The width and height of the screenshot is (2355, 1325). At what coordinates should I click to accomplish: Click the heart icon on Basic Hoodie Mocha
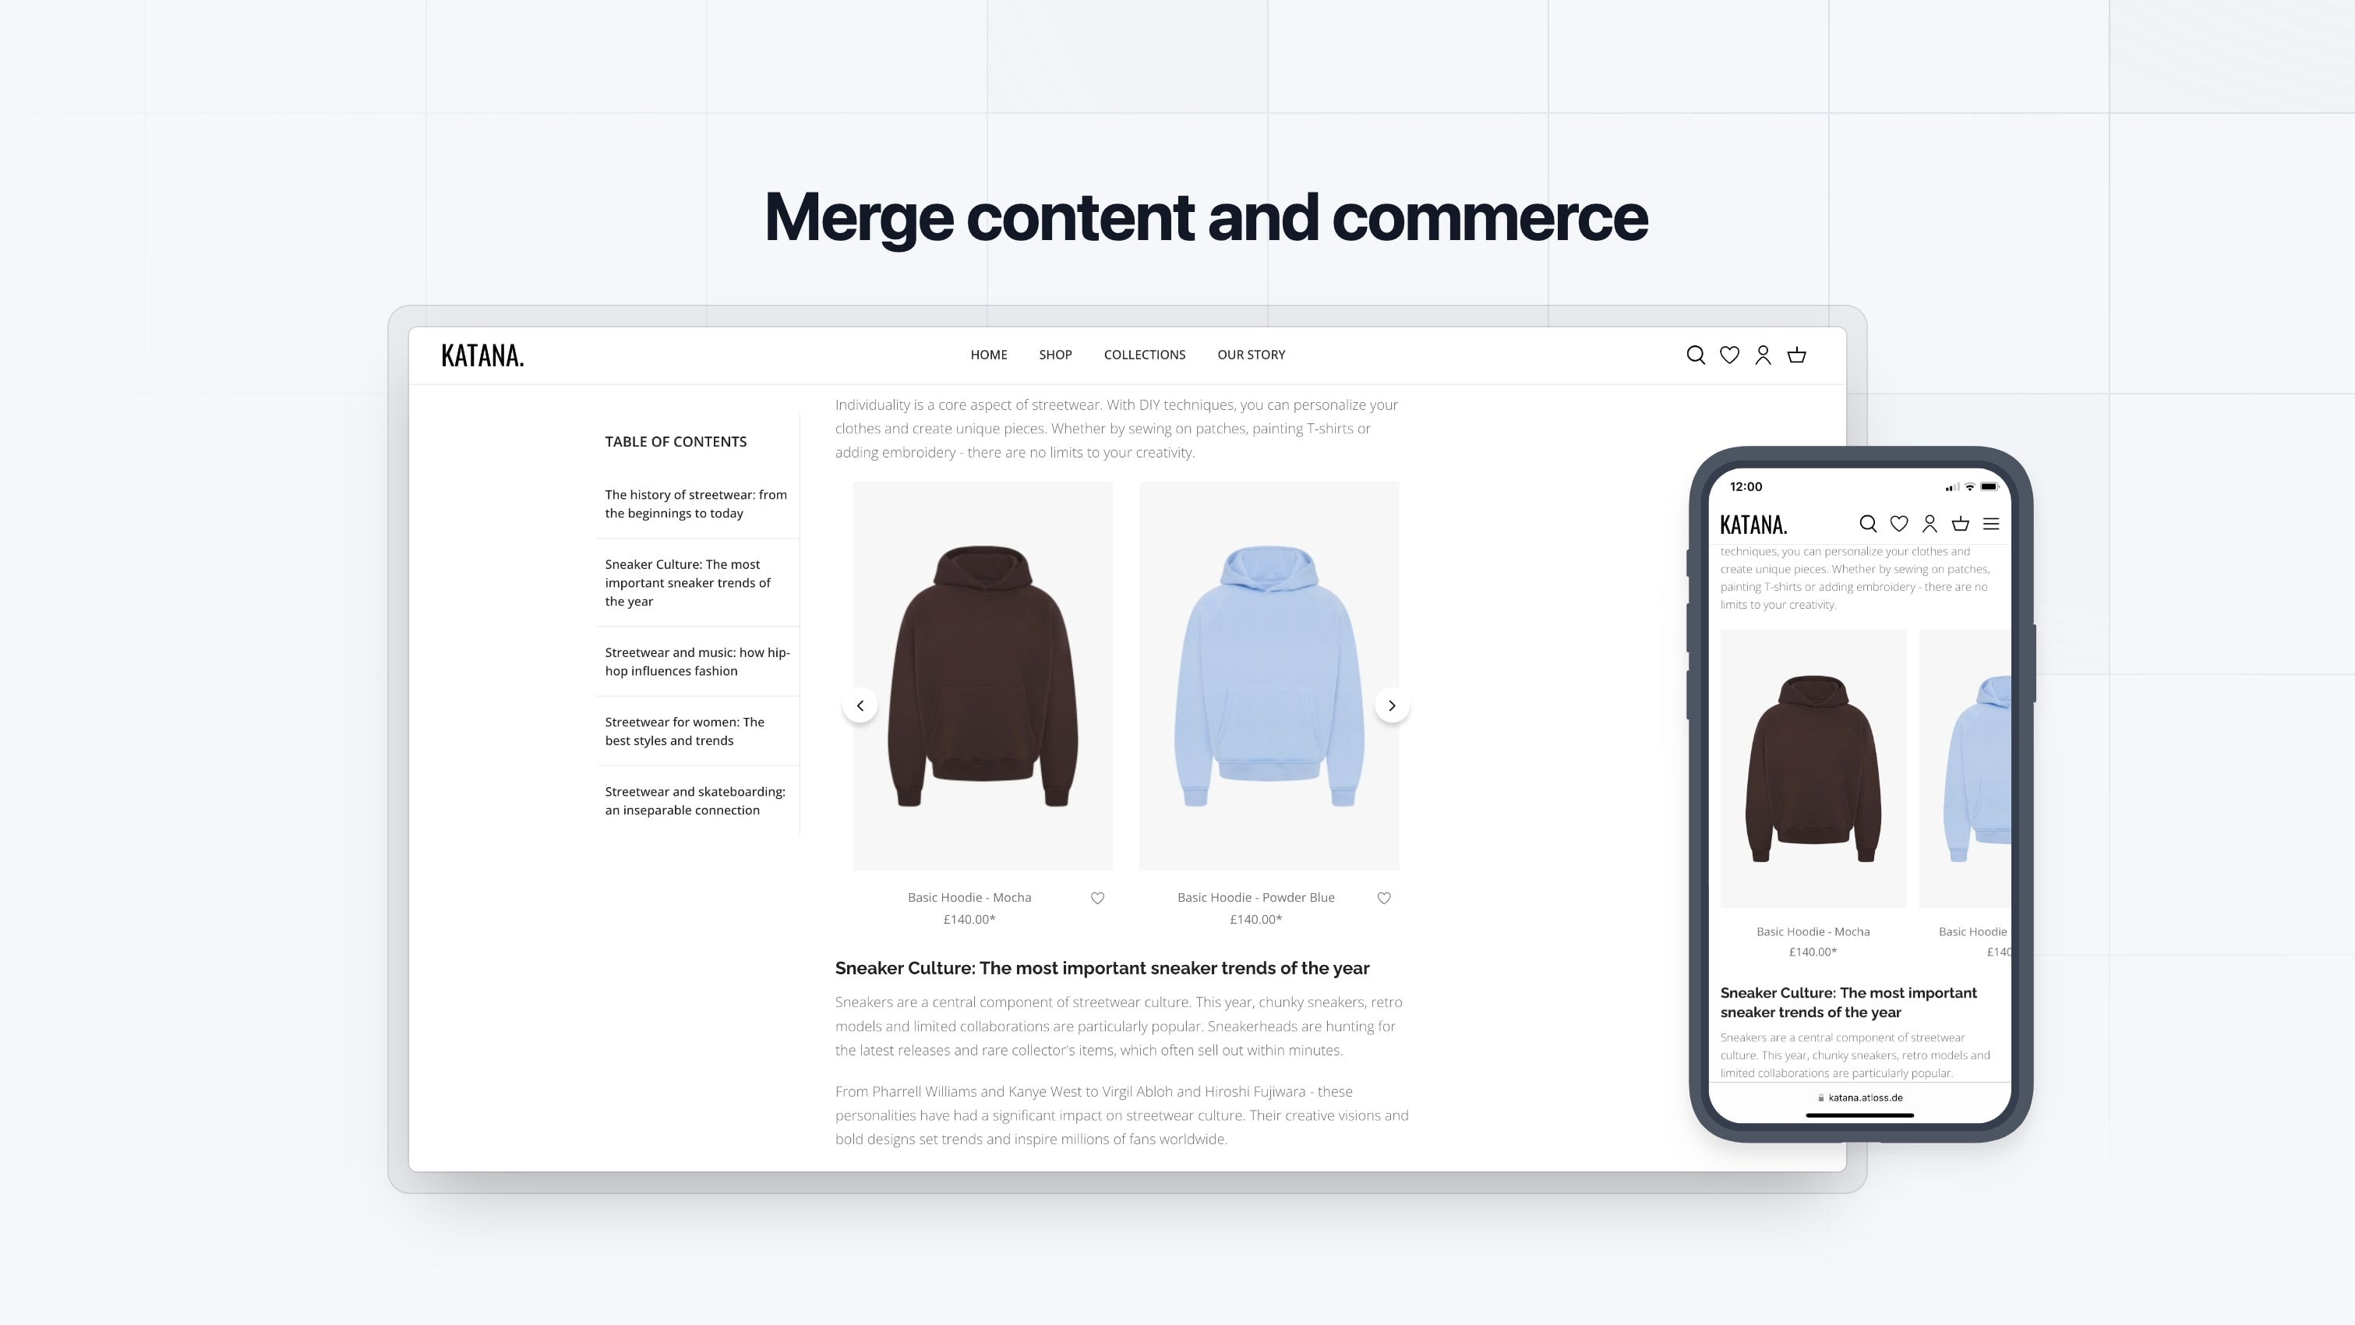pyautogui.click(x=1096, y=898)
